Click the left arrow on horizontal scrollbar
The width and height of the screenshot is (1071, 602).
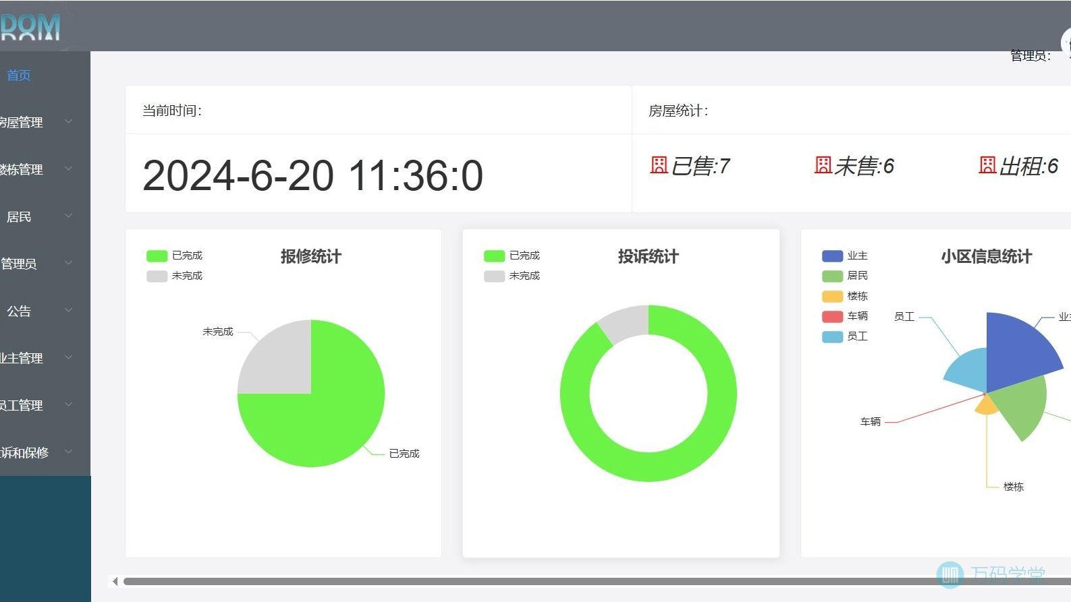(115, 581)
